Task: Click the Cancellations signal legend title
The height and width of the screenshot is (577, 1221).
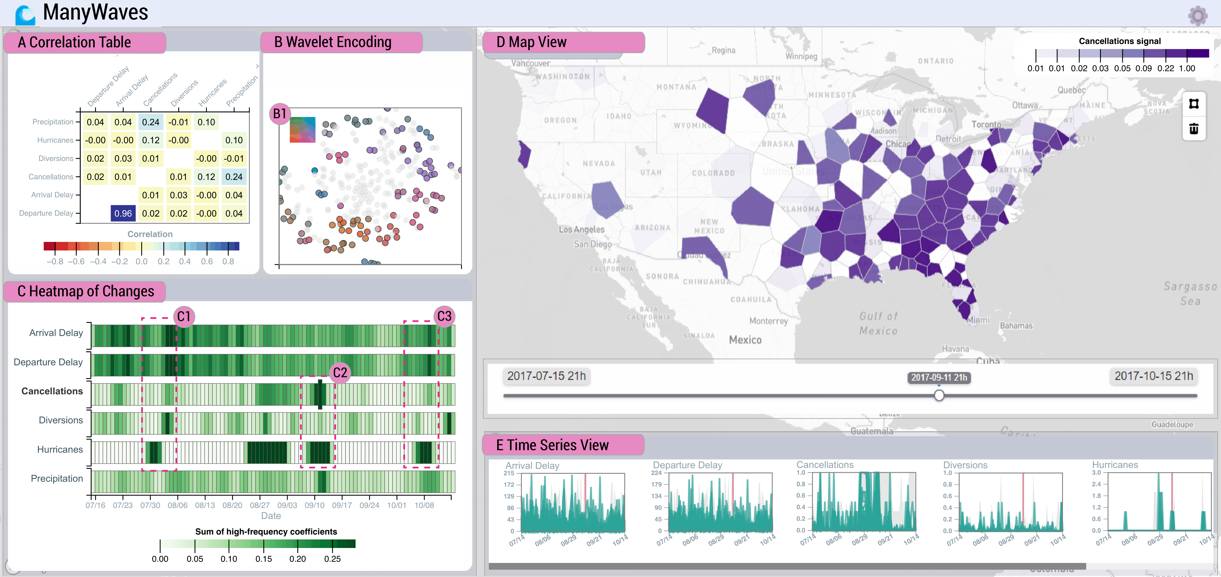Action: pyautogui.click(x=1120, y=41)
